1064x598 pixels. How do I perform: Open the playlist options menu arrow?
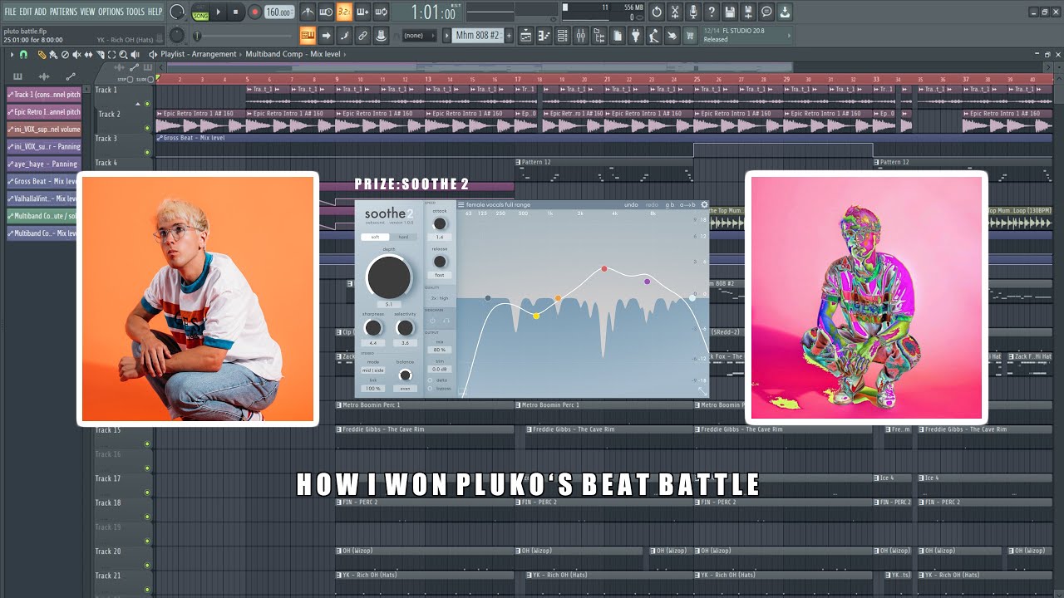12,54
